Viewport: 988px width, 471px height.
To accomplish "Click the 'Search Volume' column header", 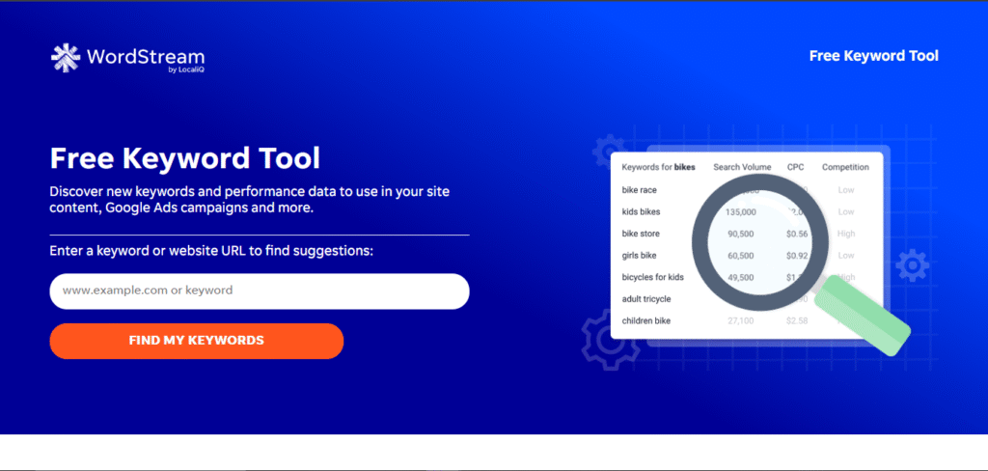I will 742,167.
